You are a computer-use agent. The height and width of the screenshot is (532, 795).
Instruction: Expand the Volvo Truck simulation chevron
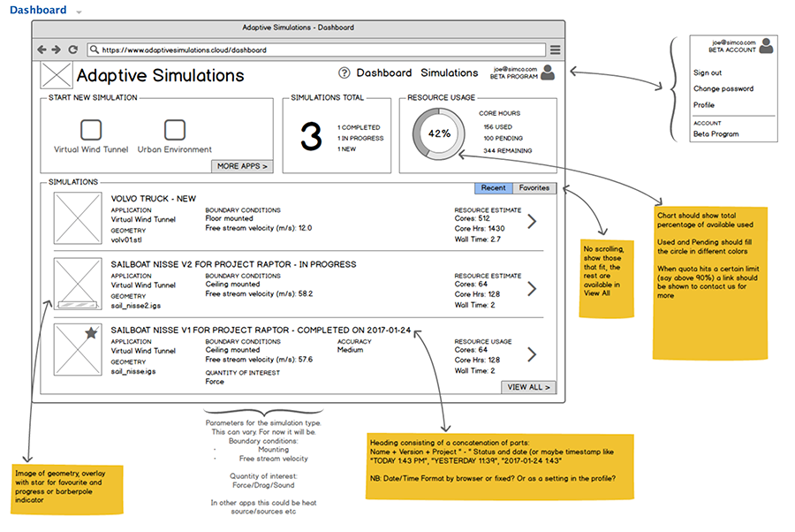point(532,221)
